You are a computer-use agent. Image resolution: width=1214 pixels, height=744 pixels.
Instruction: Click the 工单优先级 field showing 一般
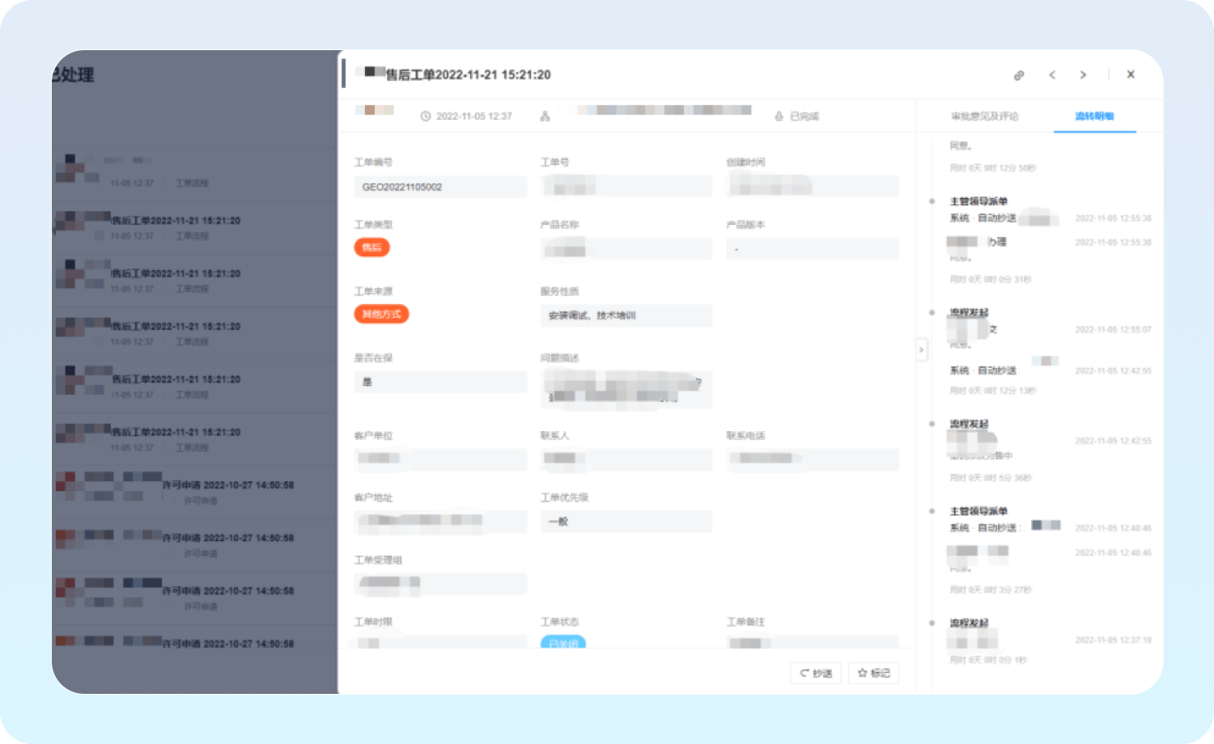626,522
